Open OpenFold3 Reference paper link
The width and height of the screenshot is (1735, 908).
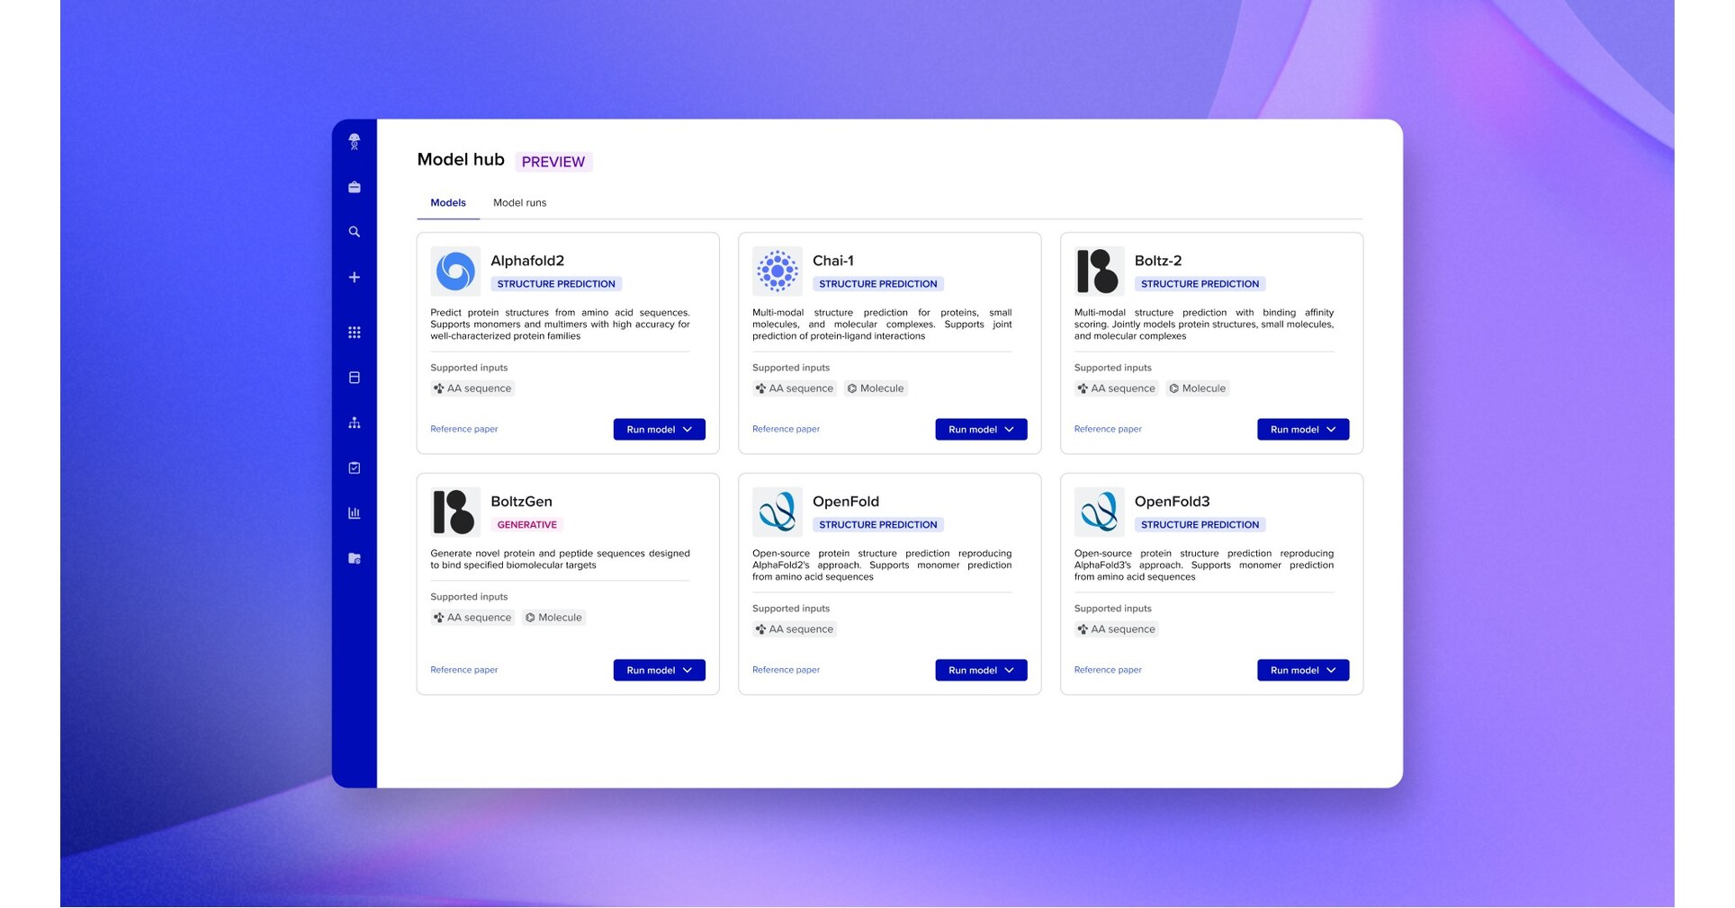tap(1108, 671)
